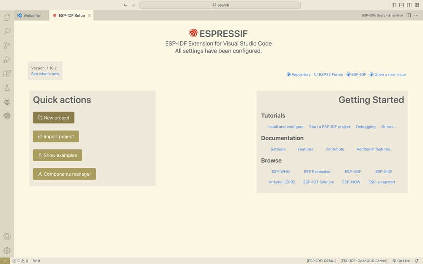The height and width of the screenshot is (264, 423).
Task: Open the ESP32 Forum link
Action: (x=328, y=74)
